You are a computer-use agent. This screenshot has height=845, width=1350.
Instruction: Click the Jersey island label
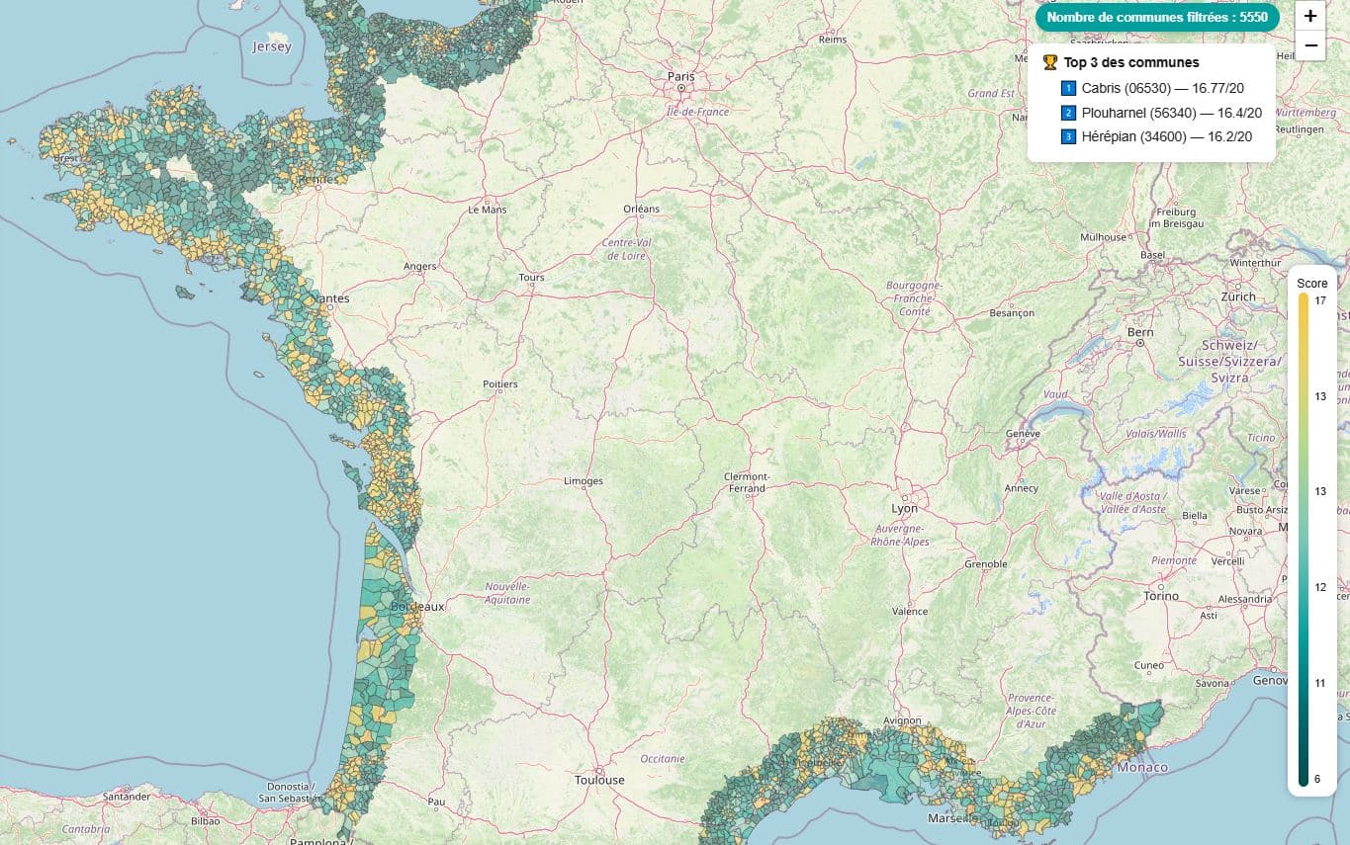272,46
